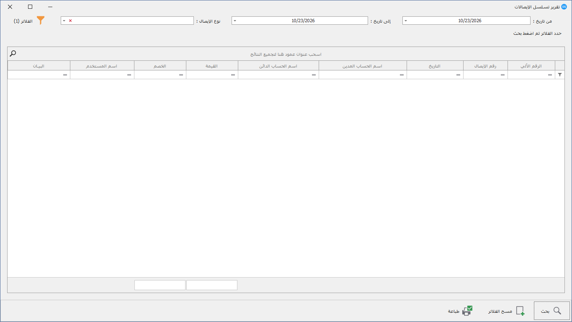Click the orange funnel filters icon
The width and height of the screenshot is (572, 322).
40,21
